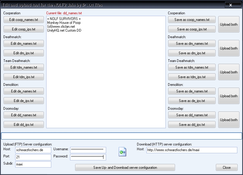Click the HTTP download Host field
The image size is (243, 175).
(x=191, y=150)
